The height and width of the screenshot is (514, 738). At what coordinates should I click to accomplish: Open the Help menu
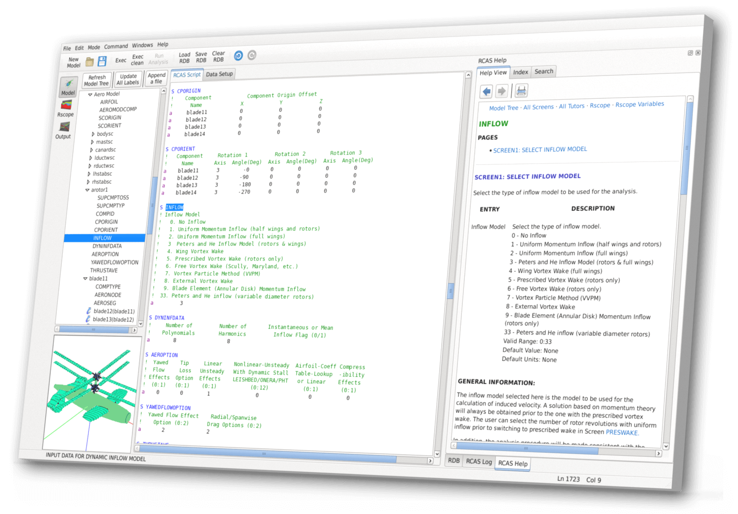tap(163, 44)
